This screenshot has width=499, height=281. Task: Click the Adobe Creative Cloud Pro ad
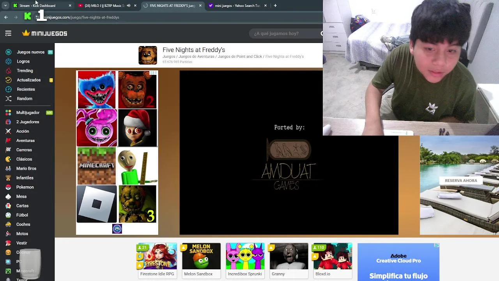coord(398,262)
